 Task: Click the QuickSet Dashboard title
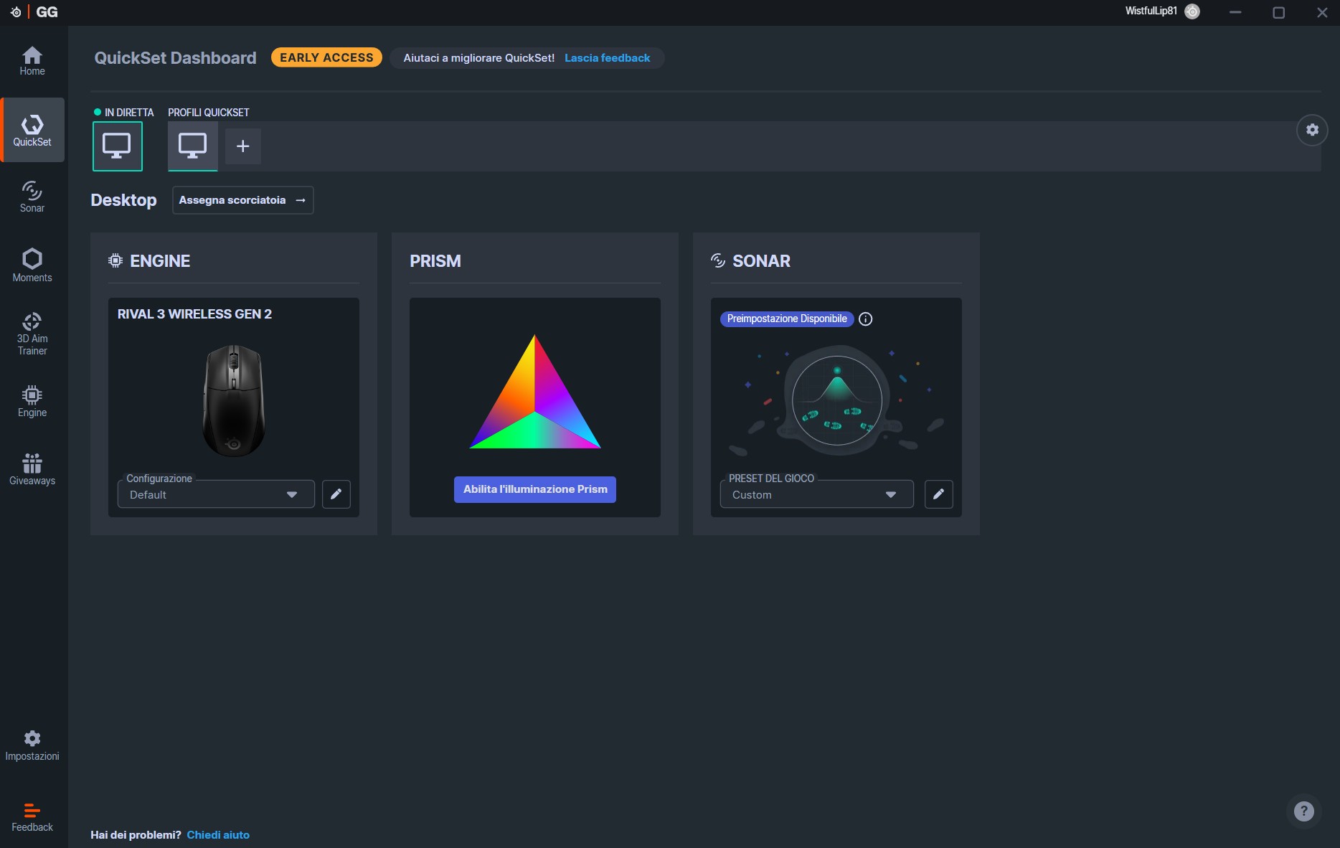(x=175, y=58)
